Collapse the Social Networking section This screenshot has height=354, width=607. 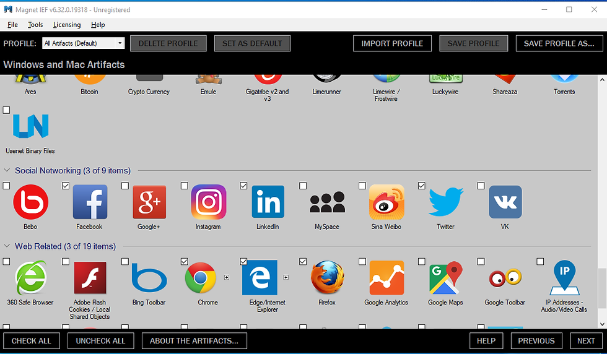[x=7, y=170]
